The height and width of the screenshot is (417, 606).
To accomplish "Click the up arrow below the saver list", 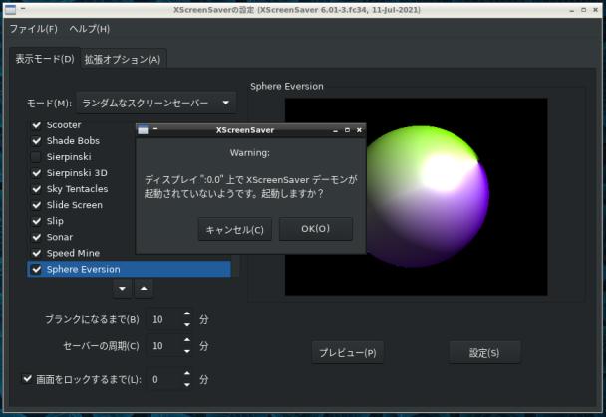I will click(x=144, y=289).
